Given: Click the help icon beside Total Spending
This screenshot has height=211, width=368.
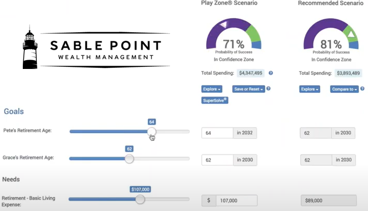Looking at the screenshot, I should tap(271, 73).
